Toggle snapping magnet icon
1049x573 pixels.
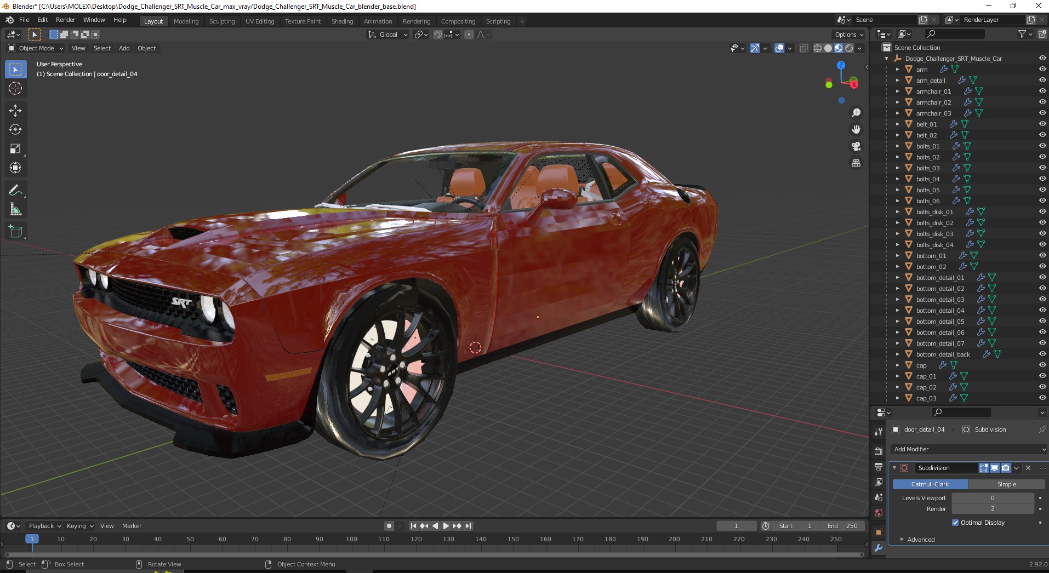point(437,35)
